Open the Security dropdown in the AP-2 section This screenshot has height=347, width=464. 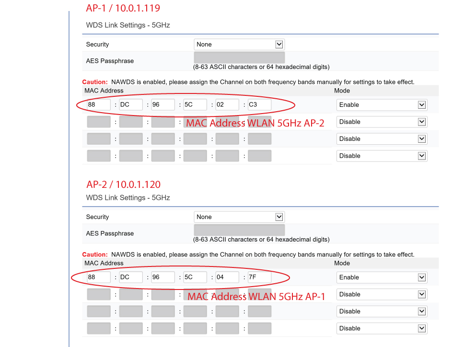point(239,217)
